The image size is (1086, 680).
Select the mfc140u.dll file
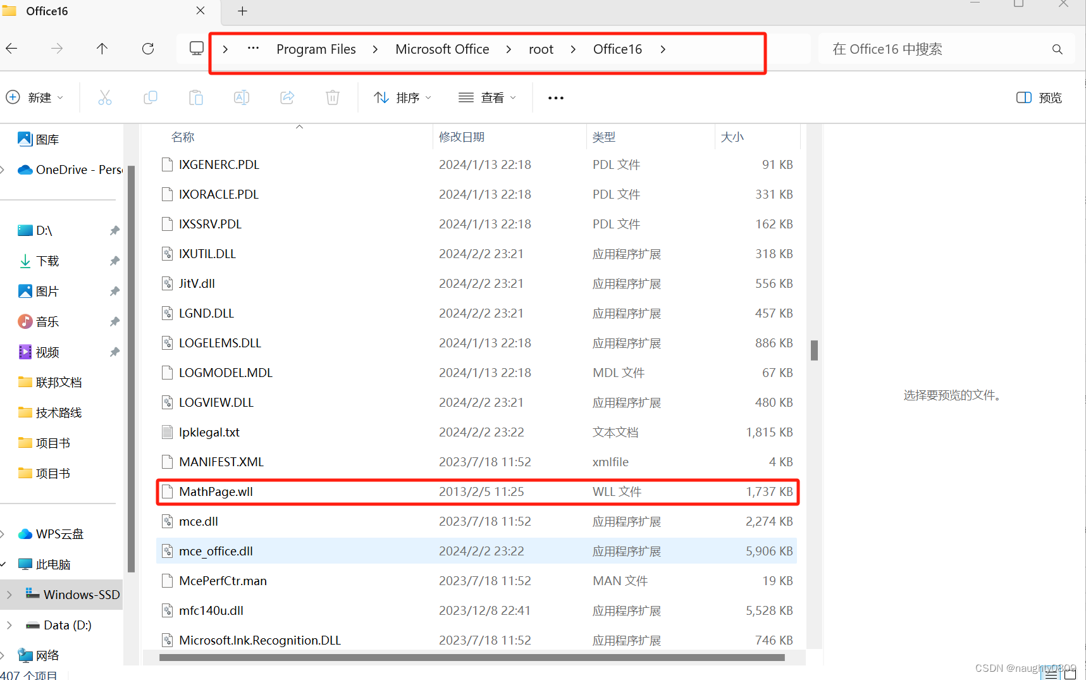[476, 610]
